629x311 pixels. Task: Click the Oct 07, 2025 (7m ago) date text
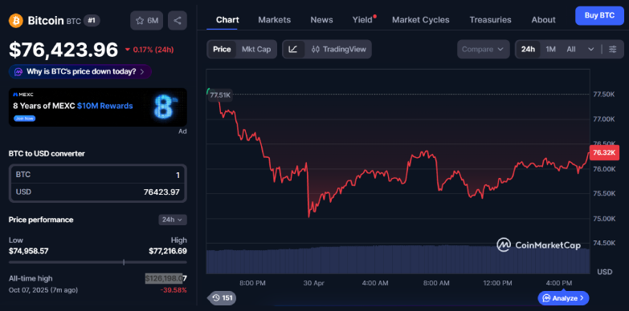[x=43, y=290]
